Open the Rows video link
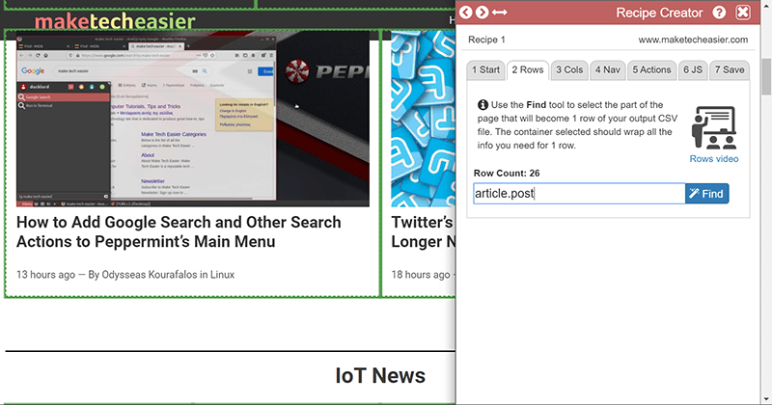The height and width of the screenshot is (405, 772). 714,159
